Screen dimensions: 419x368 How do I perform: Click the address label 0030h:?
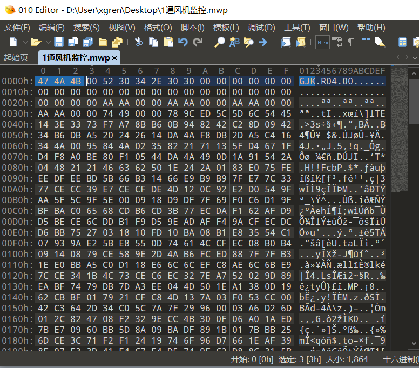17,113
